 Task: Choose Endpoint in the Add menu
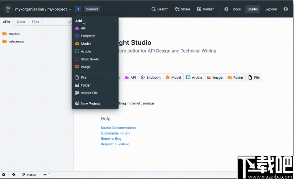[x=95, y=36]
